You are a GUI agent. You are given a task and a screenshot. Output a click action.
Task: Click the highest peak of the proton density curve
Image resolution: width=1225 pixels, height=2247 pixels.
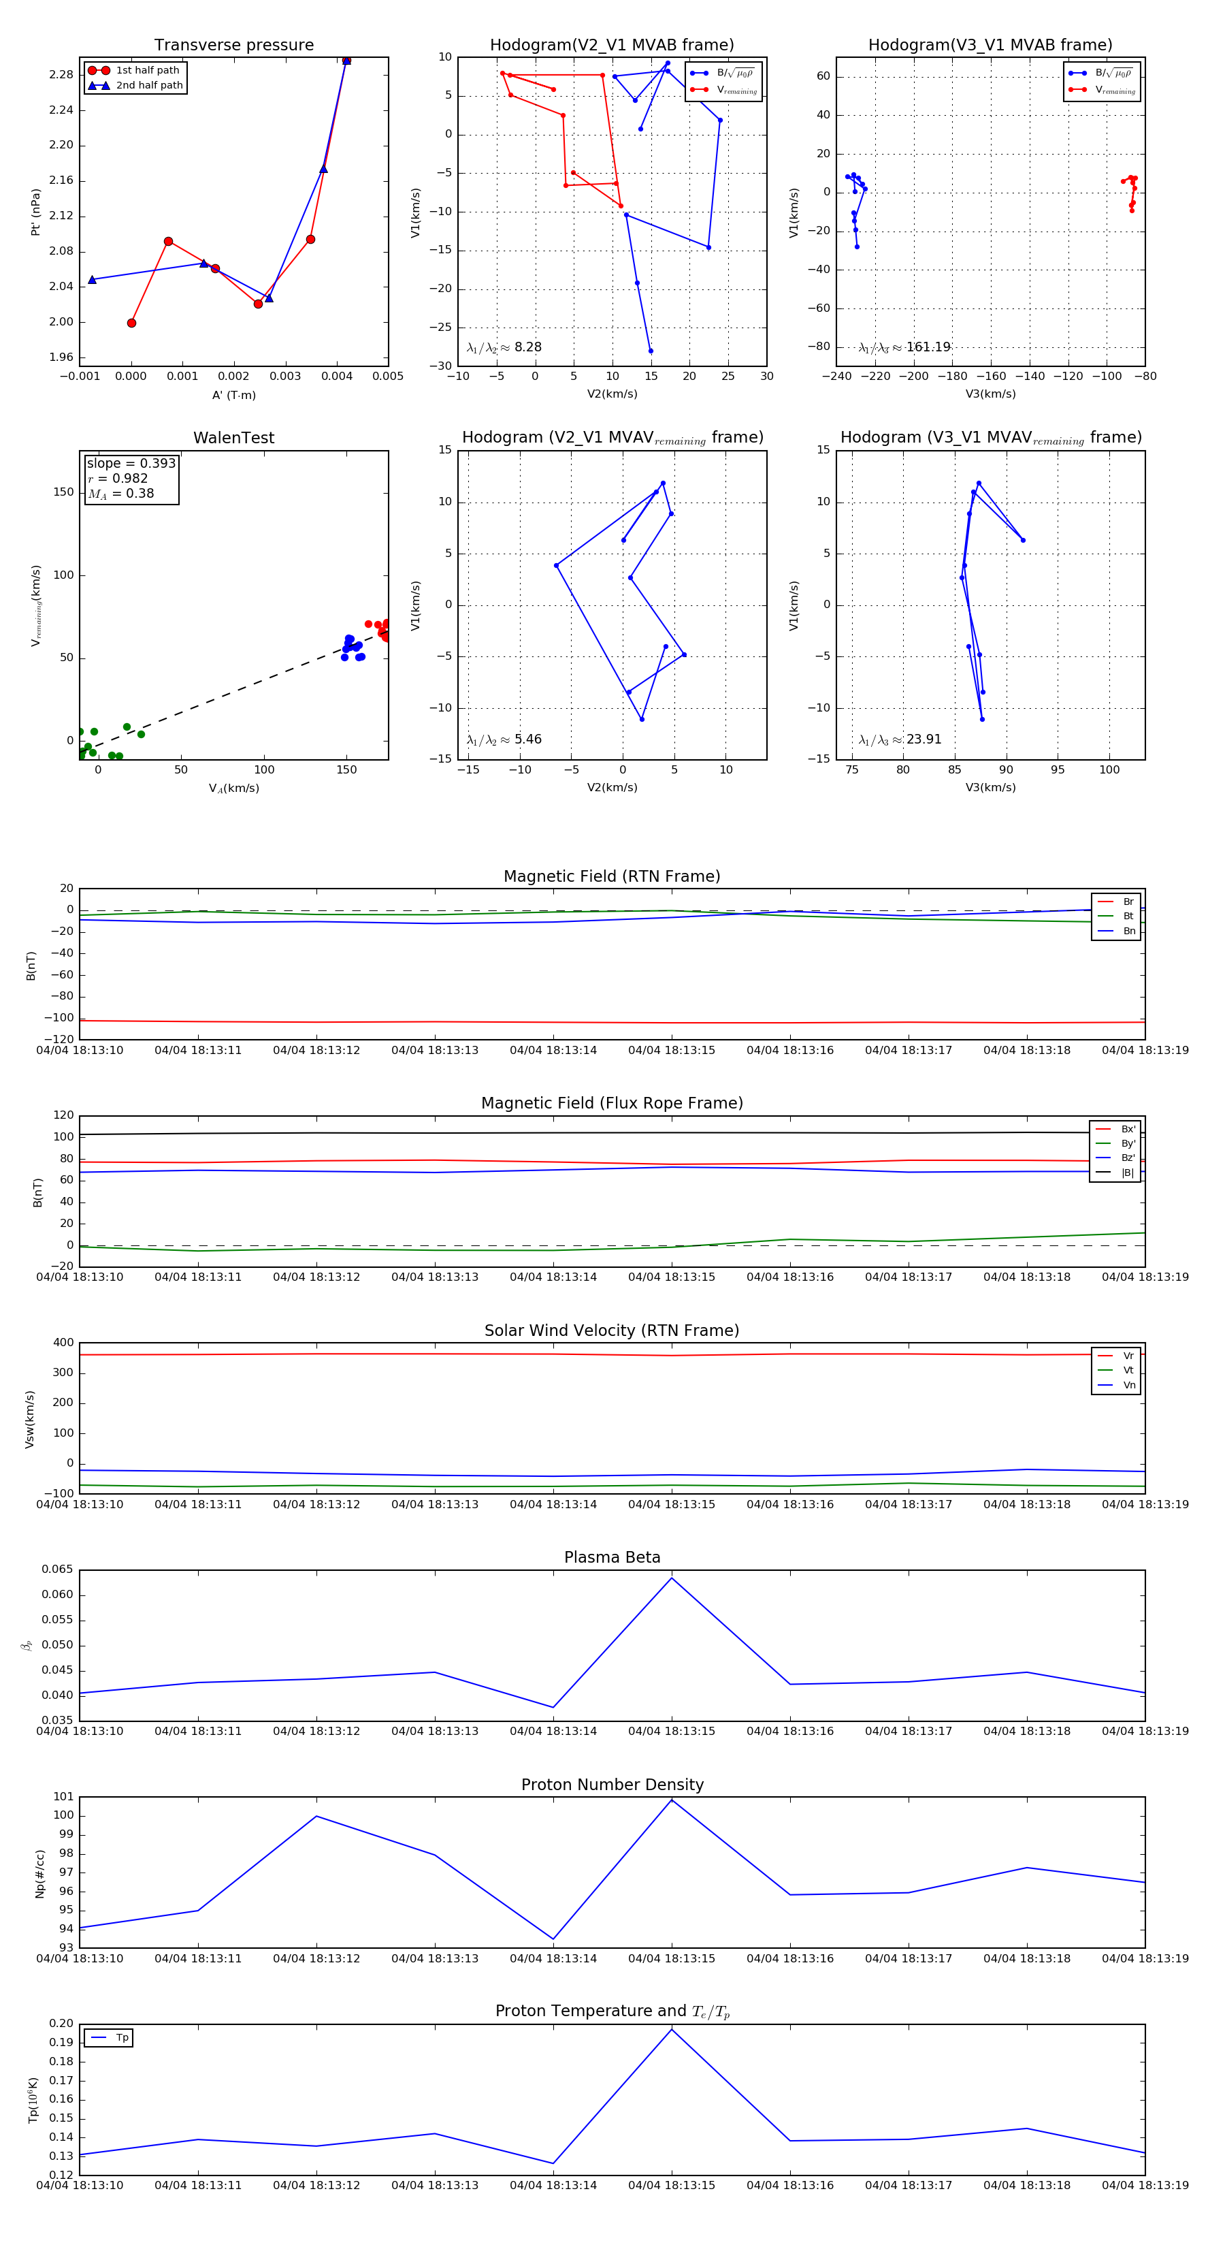[671, 1800]
